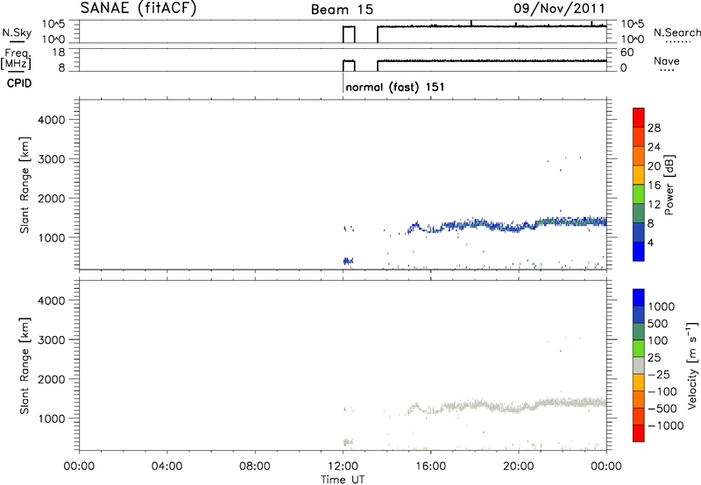Screen dimensions: 701x485
Task: Click the date "09/Nov/2011"
Action: click(x=559, y=9)
